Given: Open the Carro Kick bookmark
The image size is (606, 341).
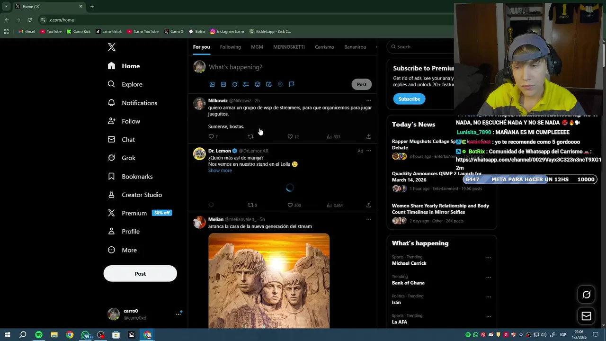Looking at the screenshot, I should (x=79, y=31).
